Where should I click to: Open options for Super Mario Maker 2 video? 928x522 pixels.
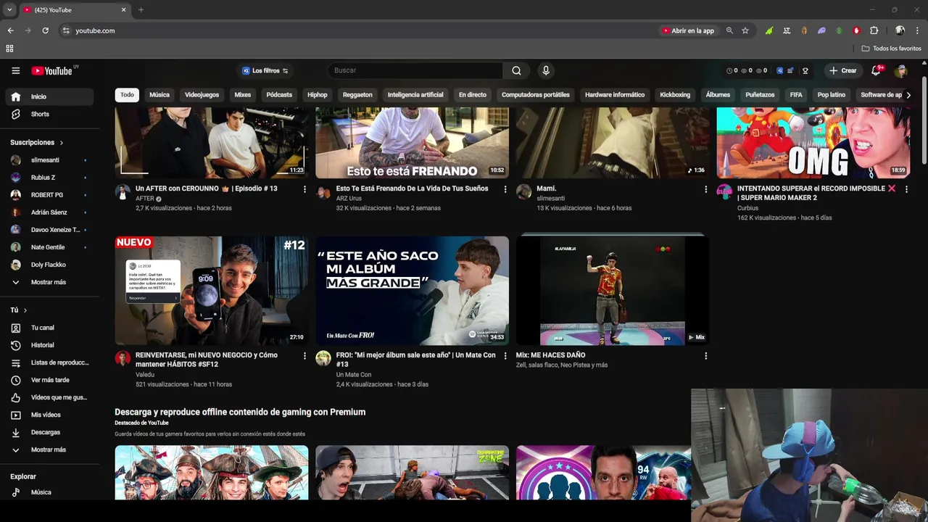pyautogui.click(x=906, y=189)
